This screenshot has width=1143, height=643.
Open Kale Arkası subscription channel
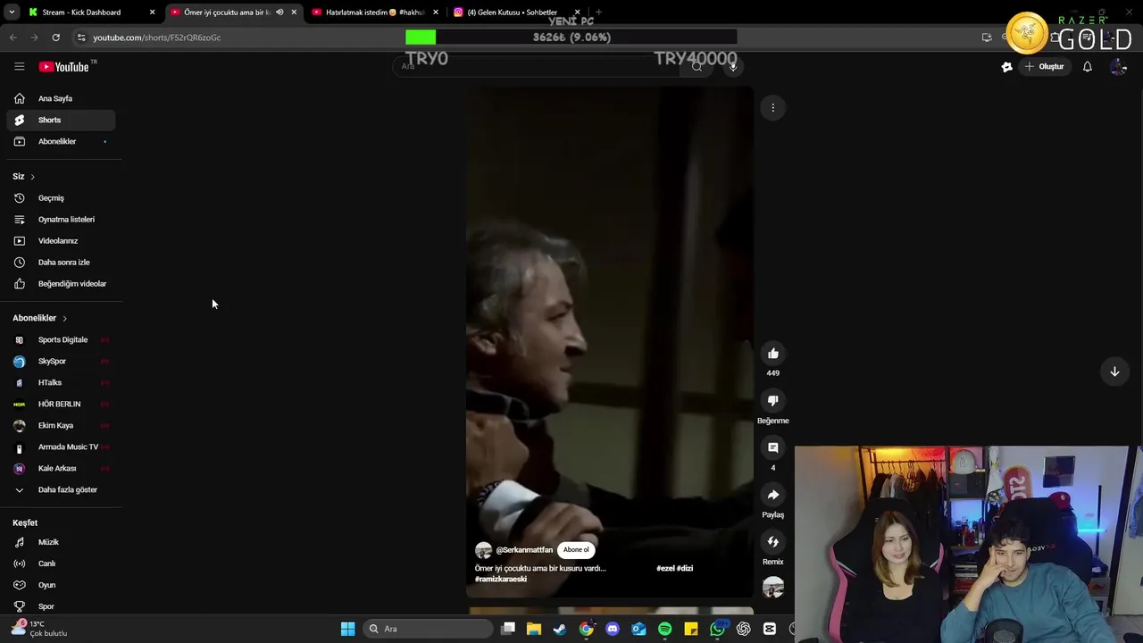click(x=61, y=468)
